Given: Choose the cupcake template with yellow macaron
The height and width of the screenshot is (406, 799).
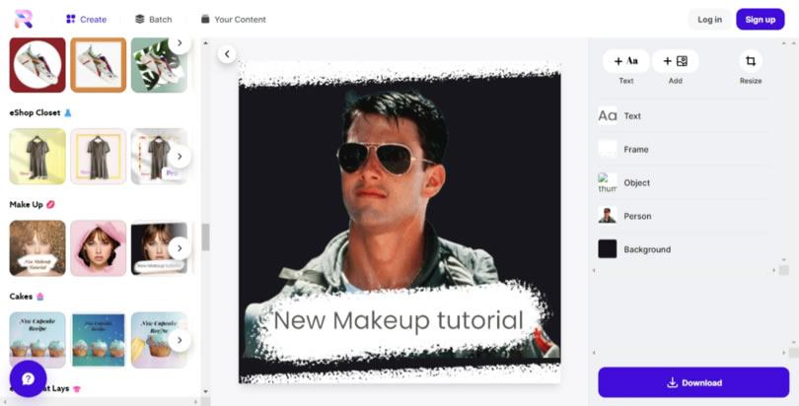Looking at the screenshot, I should pyautogui.click(x=159, y=340).
